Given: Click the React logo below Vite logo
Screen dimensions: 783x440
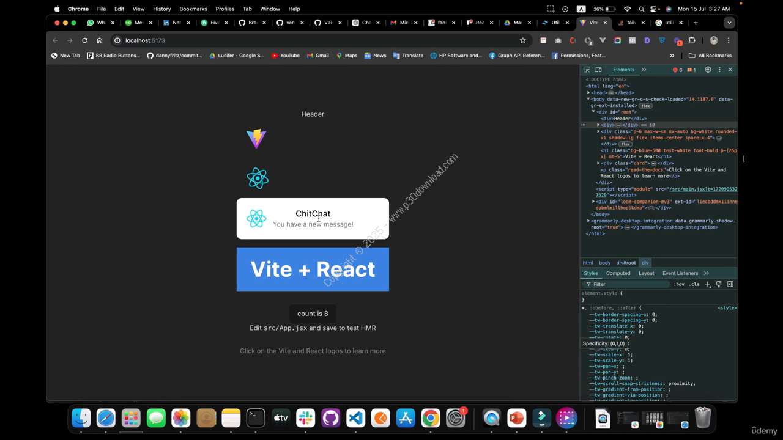Looking at the screenshot, I should point(258,178).
